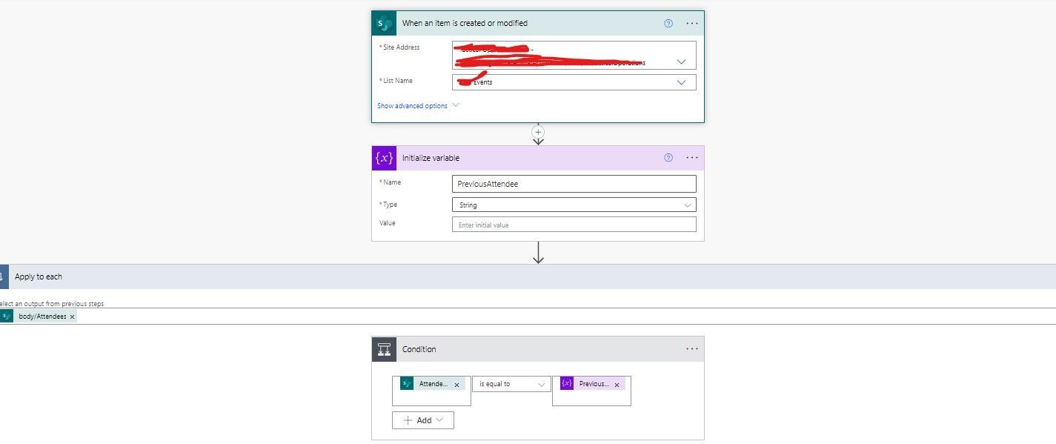Open the variable Type dropdown
1056x444 pixels.
click(574, 205)
